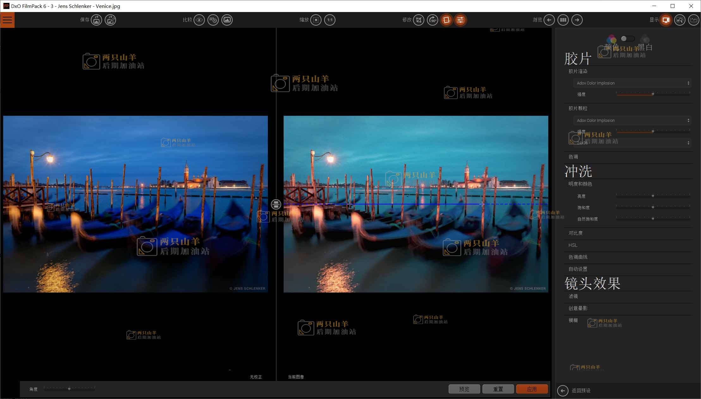Go to next image arrow
This screenshot has height=399, width=701.
(577, 20)
